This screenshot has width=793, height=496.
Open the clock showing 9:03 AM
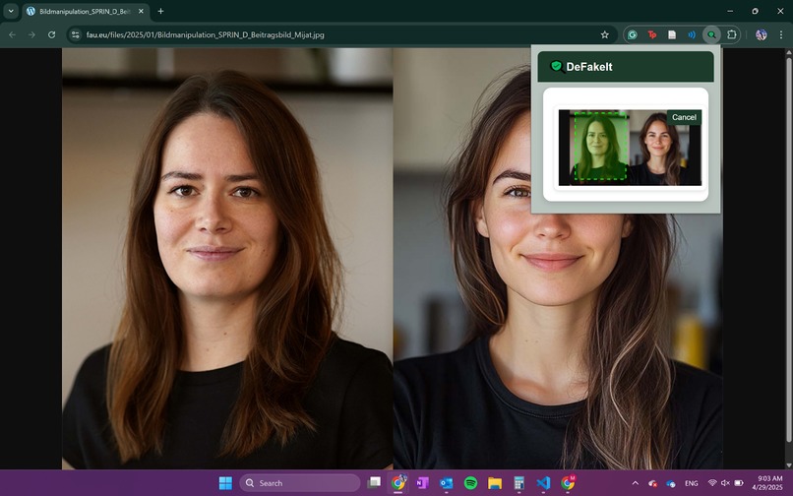point(767,483)
